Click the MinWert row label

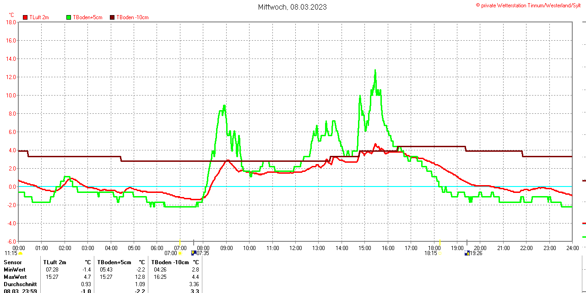pyautogui.click(x=14, y=270)
